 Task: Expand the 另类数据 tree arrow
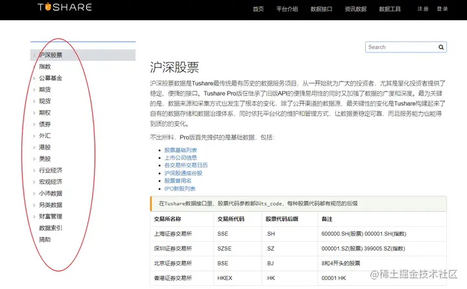(x=34, y=205)
